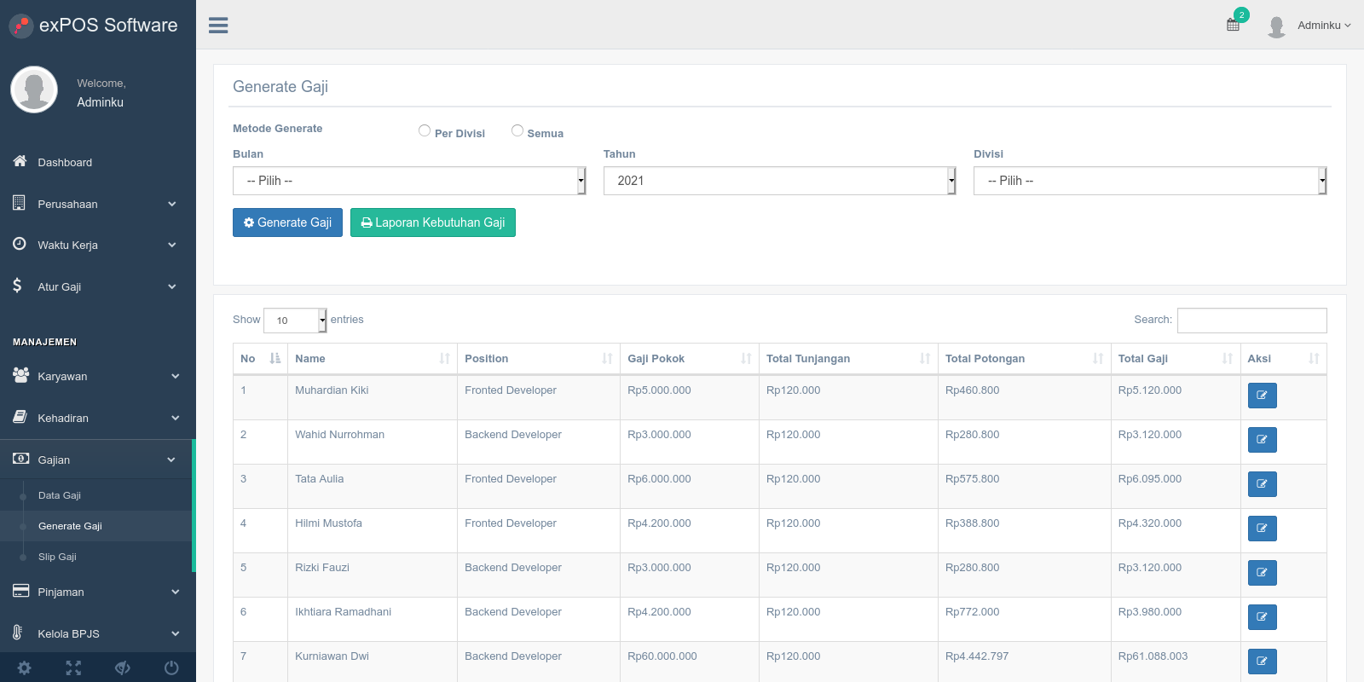This screenshot has height=682, width=1364.
Task: Click the blue Generate Gaji button
Action: (x=287, y=223)
